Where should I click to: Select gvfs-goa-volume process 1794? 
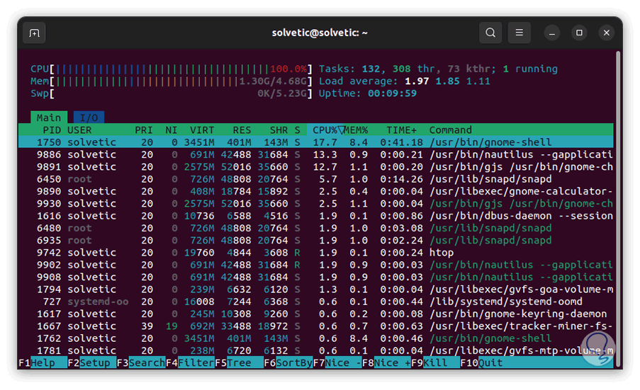[315, 289]
